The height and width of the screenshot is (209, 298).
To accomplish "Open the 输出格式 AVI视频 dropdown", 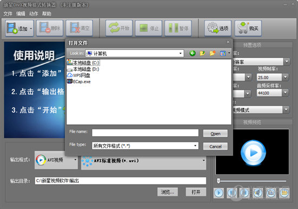I will (x=56, y=160).
